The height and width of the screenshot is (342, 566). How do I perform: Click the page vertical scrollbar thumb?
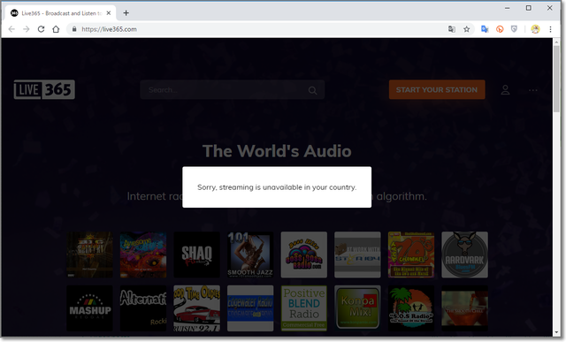[556, 80]
